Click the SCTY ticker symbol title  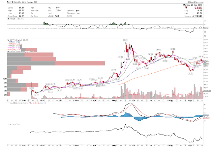coord(10,2)
